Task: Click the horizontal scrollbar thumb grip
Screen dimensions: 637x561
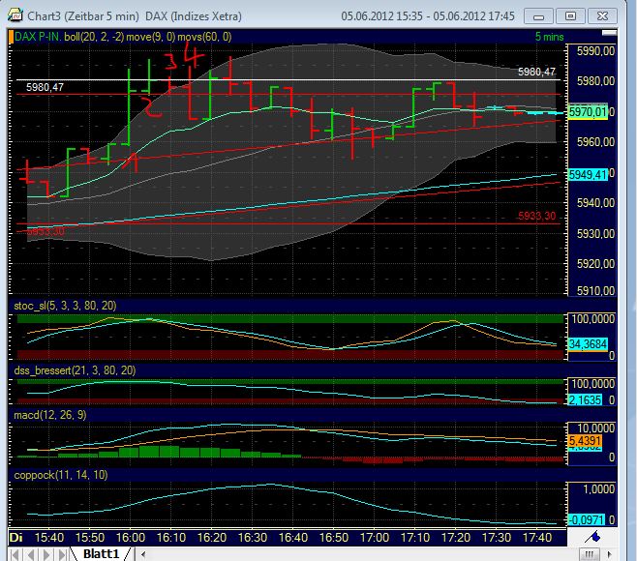Action: [x=589, y=554]
